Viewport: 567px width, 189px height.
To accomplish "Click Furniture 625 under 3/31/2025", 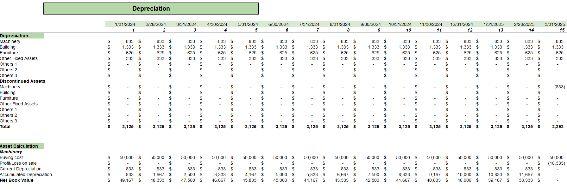I will tap(560, 53).
